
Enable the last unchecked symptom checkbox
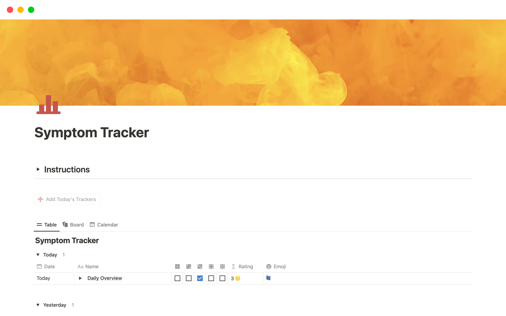click(x=222, y=278)
